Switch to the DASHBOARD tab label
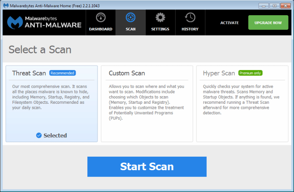Screen dimensions: 294x192 pos(101,29)
